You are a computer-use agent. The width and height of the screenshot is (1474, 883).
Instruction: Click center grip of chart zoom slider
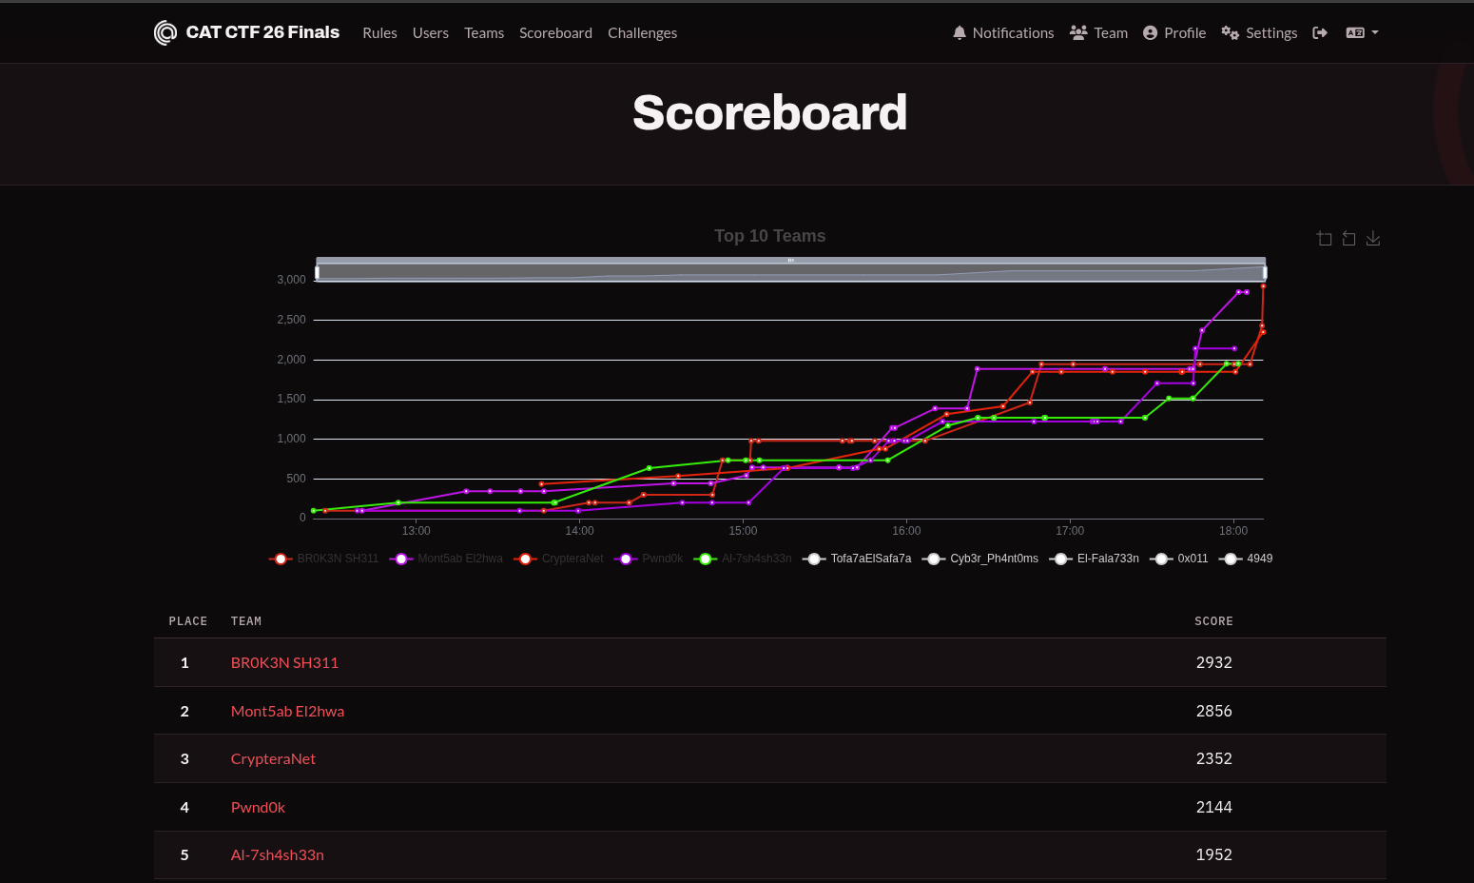pos(790,260)
